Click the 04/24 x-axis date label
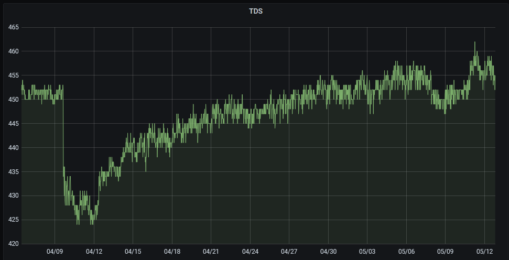The image size is (509, 260). pyautogui.click(x=250, y=251)
